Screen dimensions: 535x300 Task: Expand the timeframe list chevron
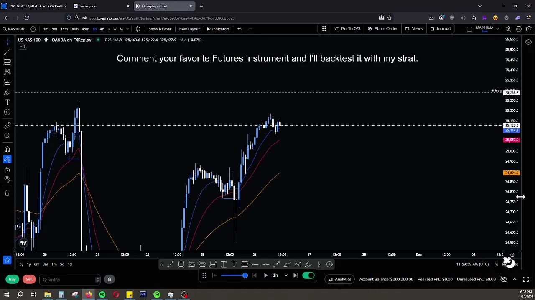tap(127, 29)
